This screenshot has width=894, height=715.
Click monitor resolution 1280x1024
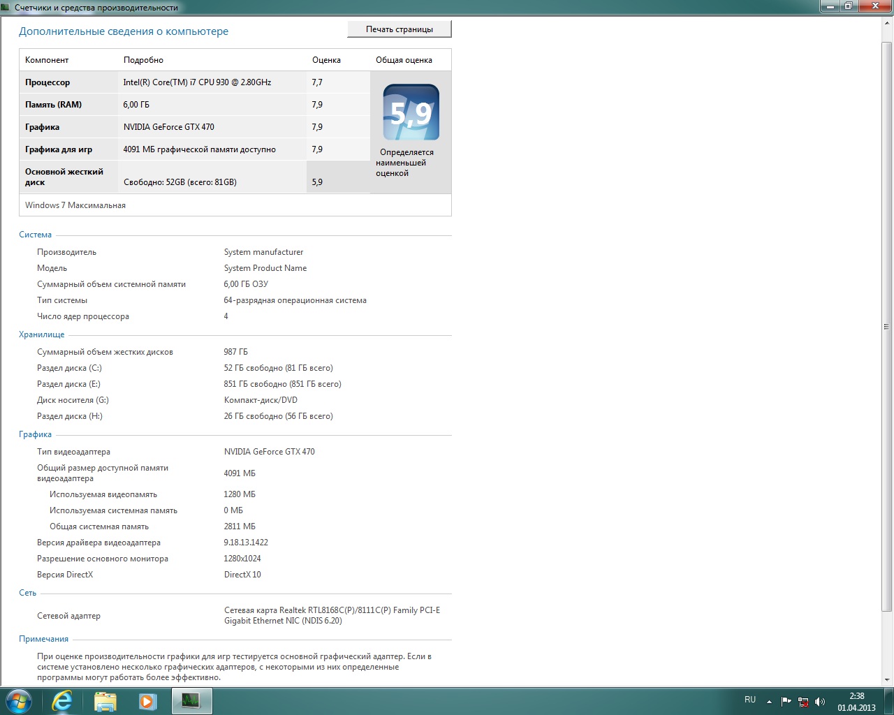tap(242, 559)
